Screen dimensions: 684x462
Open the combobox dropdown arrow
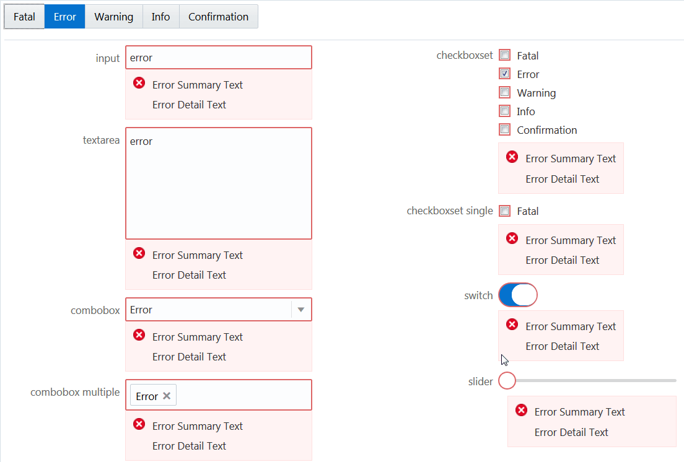tap(301, 309)
